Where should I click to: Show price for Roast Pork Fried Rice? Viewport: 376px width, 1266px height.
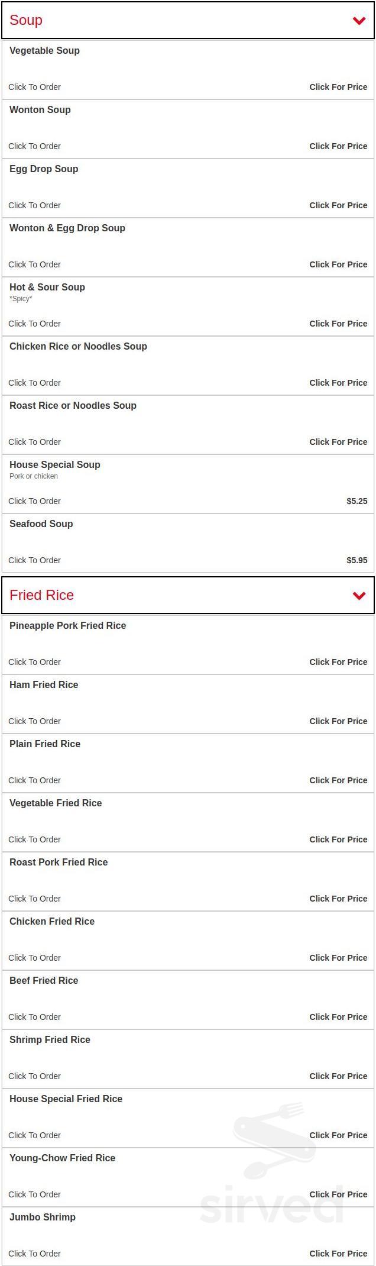tap(338, 899)
